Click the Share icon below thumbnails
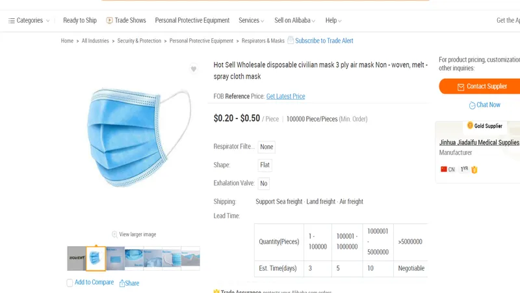520x293 pixels. (x=122, y=283)
